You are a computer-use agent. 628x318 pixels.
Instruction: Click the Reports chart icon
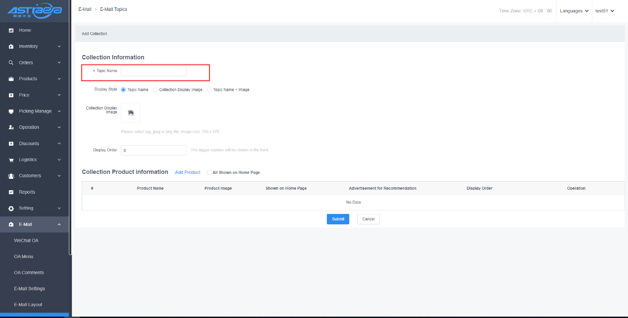tap(11, 192)
